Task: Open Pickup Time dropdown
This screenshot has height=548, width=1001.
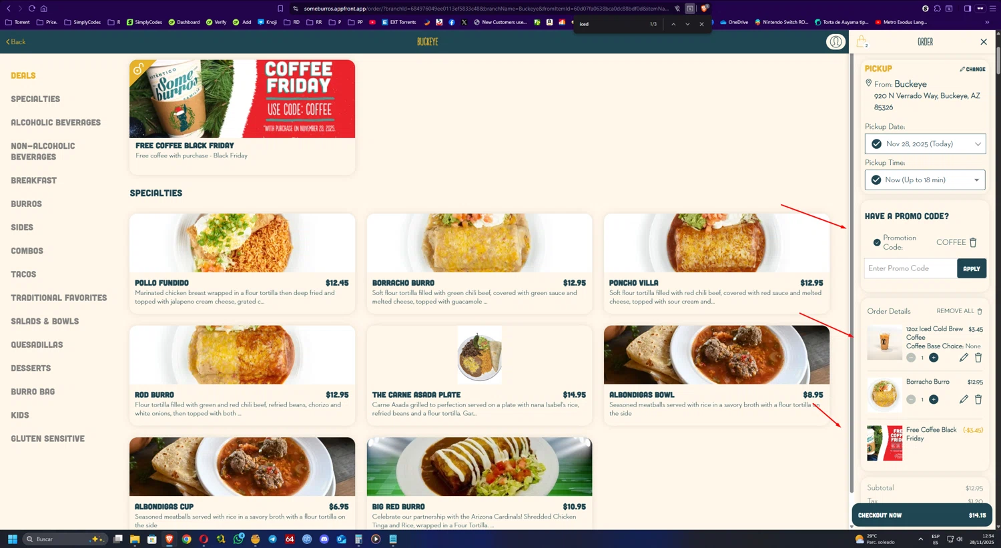Action: (x=925, y=180)
